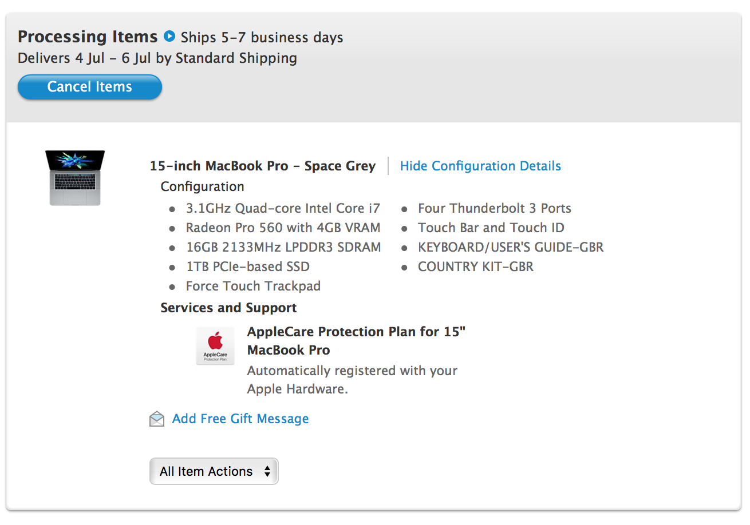Click 'COUNTRY KIT-GBR' text
The width and height of the screenshot is (750, 525).
(476, 267)
